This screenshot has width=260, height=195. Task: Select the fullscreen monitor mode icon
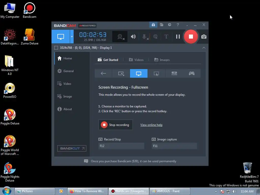pyautogui.click(x=139, y=73)
